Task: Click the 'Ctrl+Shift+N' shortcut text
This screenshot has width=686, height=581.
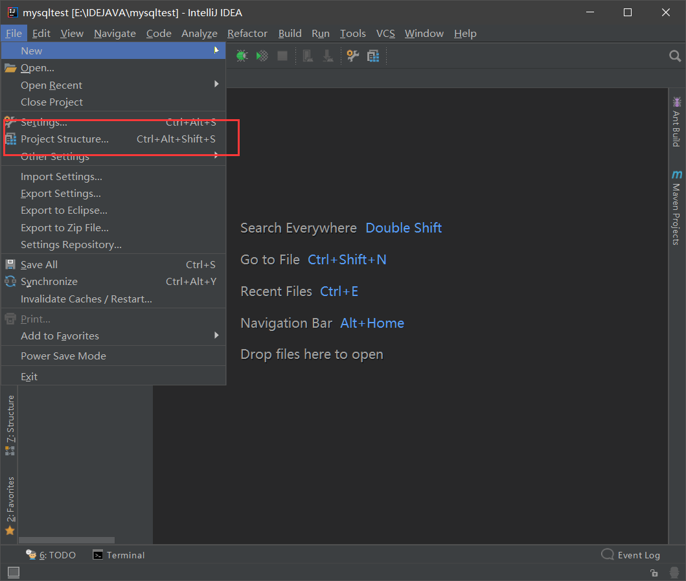Action: pyautogui.click(x=347, y=260)
